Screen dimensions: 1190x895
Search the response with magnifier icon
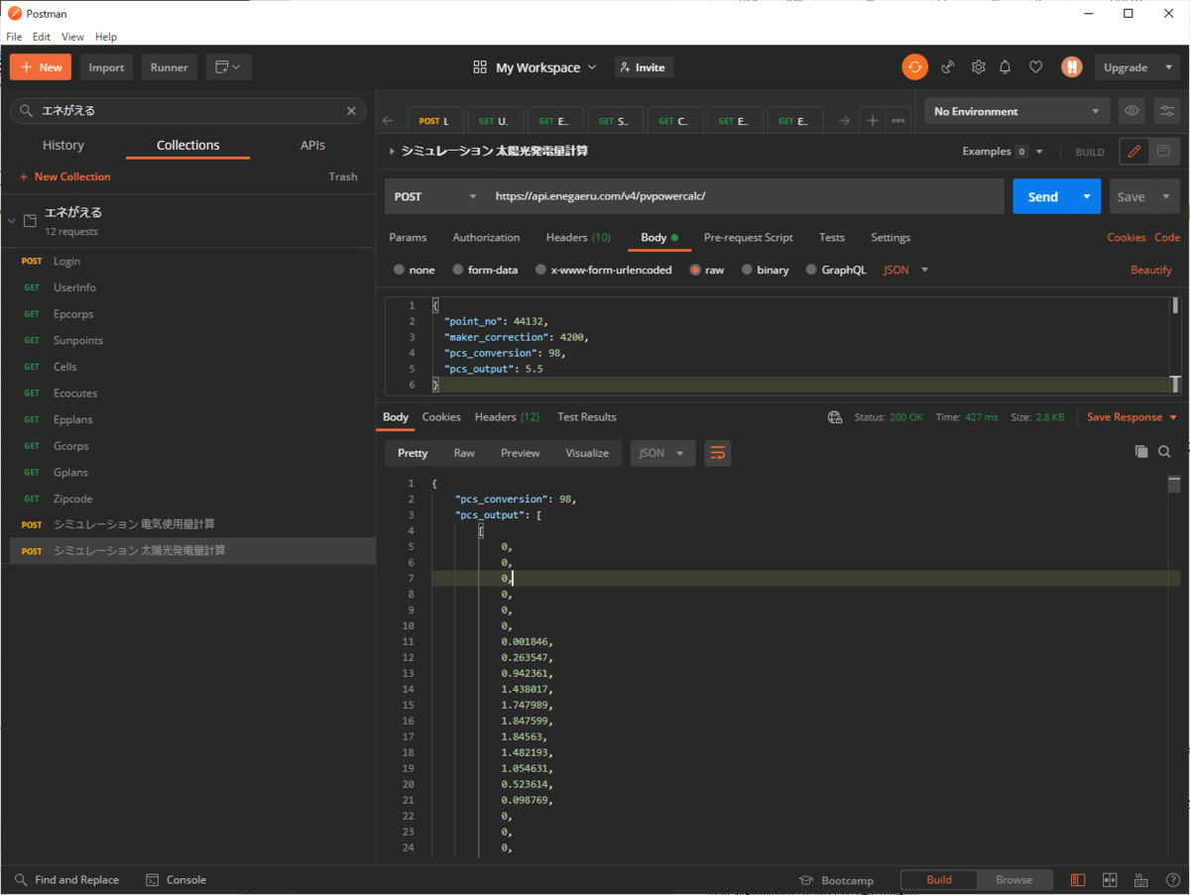tap(1165, 452)
